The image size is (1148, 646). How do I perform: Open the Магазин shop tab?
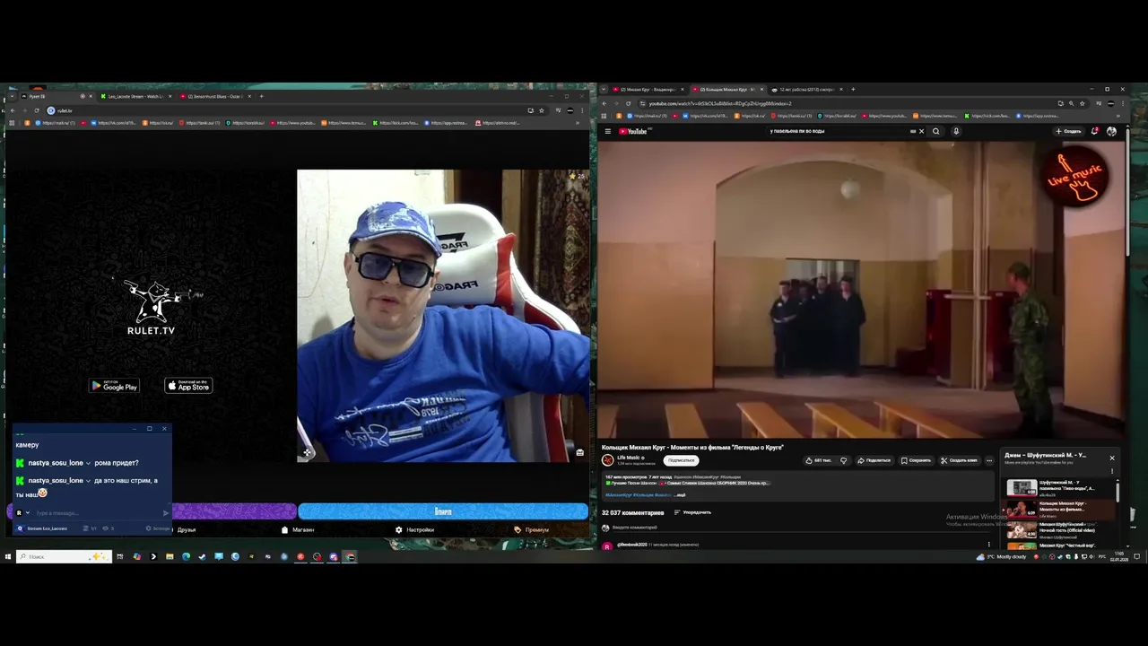click(x=298, y=529)
